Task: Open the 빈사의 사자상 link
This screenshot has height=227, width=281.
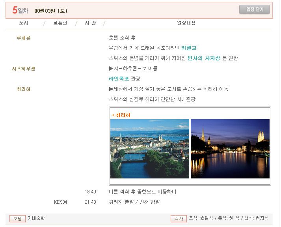Action: pos(204,58)
